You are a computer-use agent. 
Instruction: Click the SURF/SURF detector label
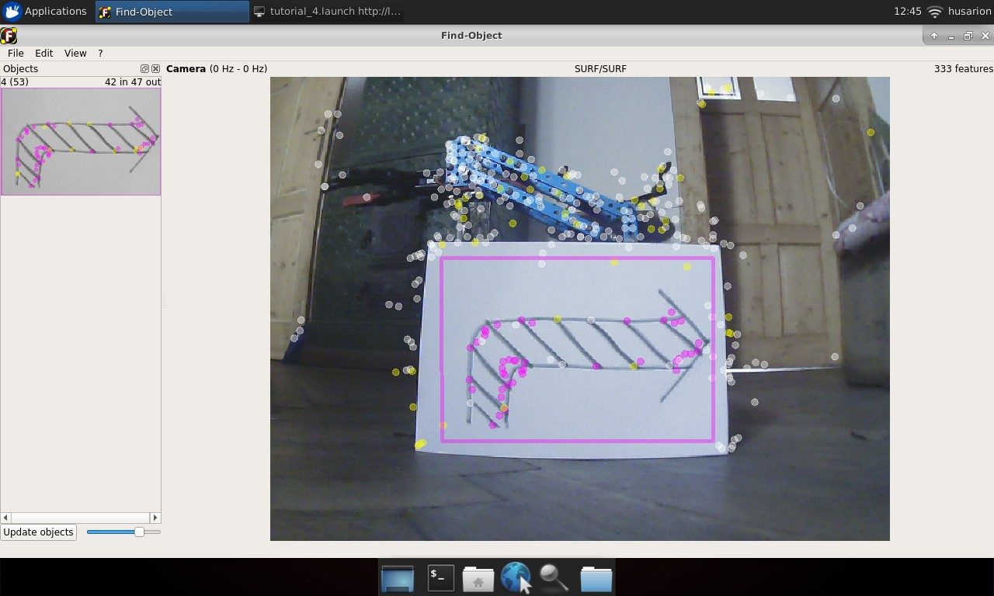[x=600, y=69]
